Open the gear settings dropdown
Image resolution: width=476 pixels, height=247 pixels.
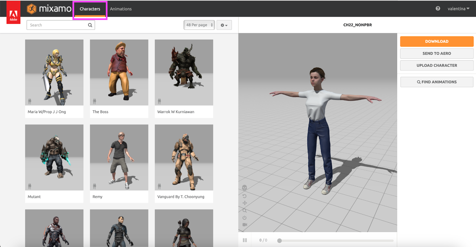click(224, 25)
